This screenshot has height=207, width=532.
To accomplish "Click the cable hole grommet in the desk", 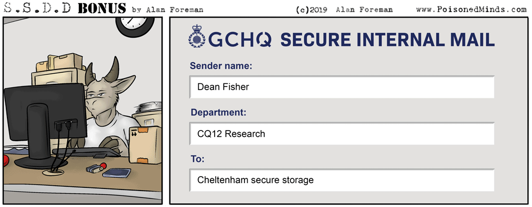I will tap(54, 172).
